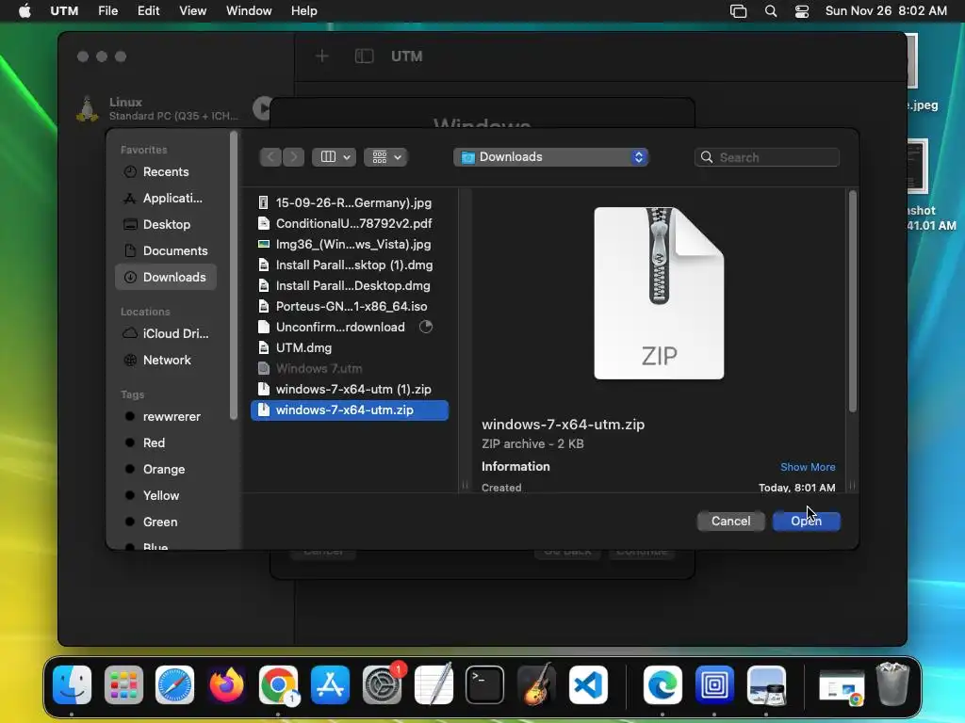The height and width of the screenshot is (723, 965).
Task: Select ConditionalU...78792v2.pdf file
Action: click(350, 224)
